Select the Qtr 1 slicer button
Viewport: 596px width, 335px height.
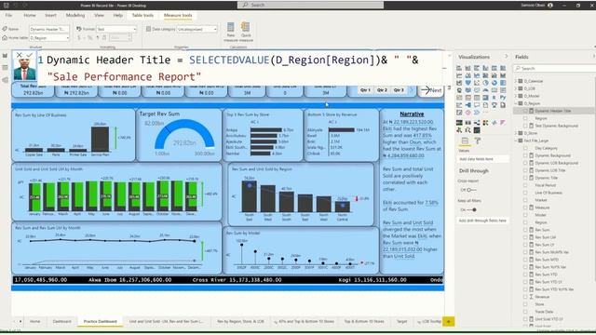(365, 90)
